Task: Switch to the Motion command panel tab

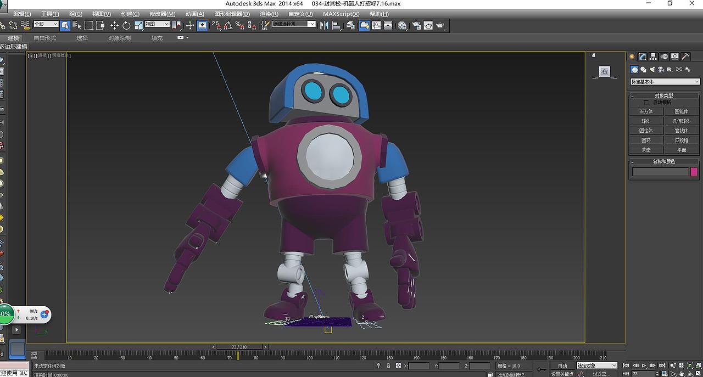Action: click(665, 57)
